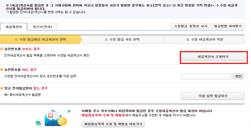Image resolution: width=251 pixels, height=128 pixels.
Task: Switch to the 계산서(면세) tab
Action: point(42,27)
